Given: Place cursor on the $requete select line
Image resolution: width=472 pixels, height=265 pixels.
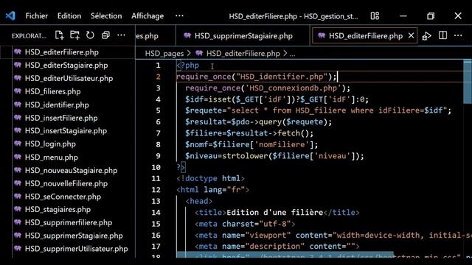Looking at the screenshot, I should pyautogui.click(x=319, y=110).
